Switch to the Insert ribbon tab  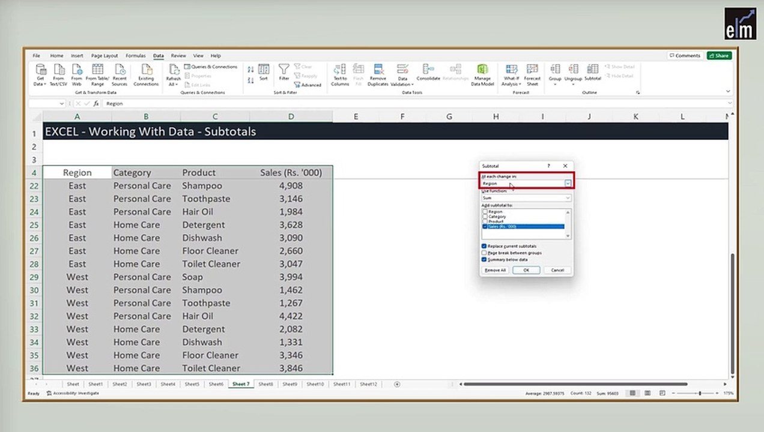click(x=77, y=56)
